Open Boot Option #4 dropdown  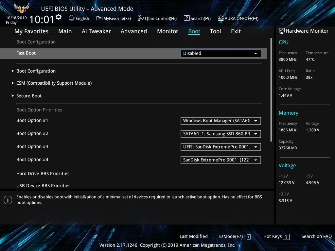coord(221,160)
